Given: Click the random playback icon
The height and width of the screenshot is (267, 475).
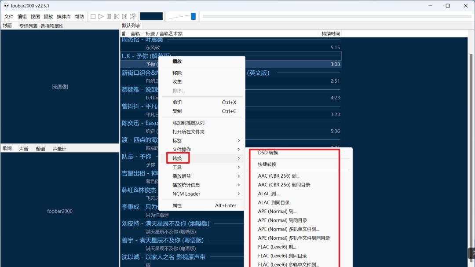Looking at the screenshot, I should 133,16.
